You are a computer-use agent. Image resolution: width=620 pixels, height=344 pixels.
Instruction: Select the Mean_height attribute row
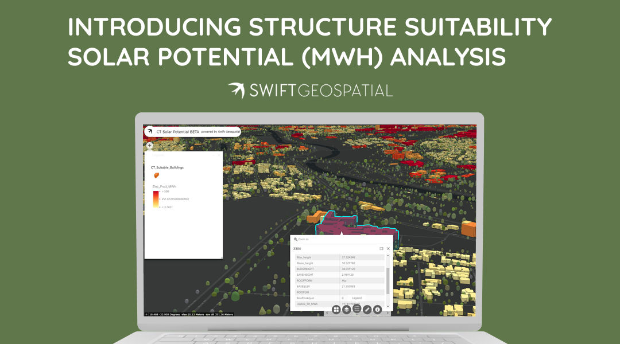(340, 263)
